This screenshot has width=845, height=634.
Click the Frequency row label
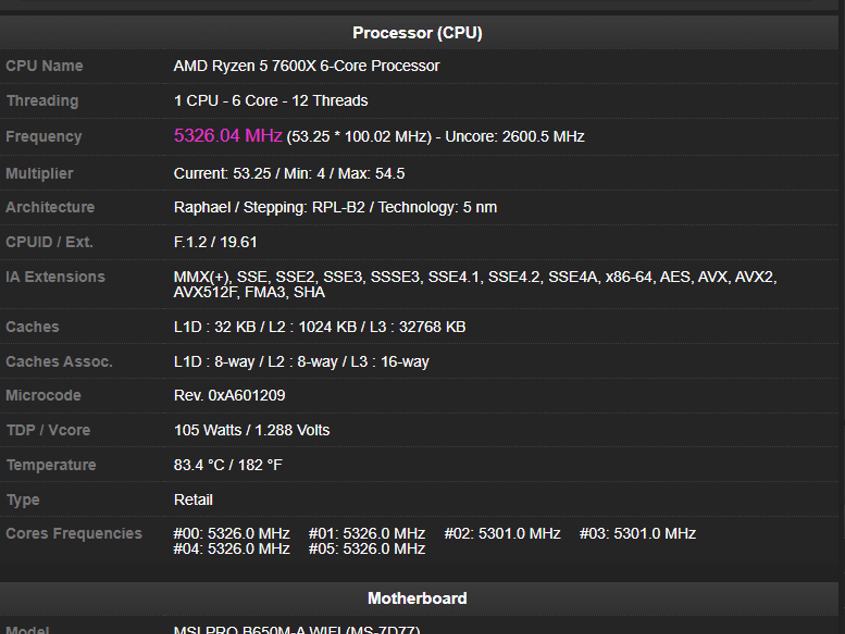pos(44,136)
